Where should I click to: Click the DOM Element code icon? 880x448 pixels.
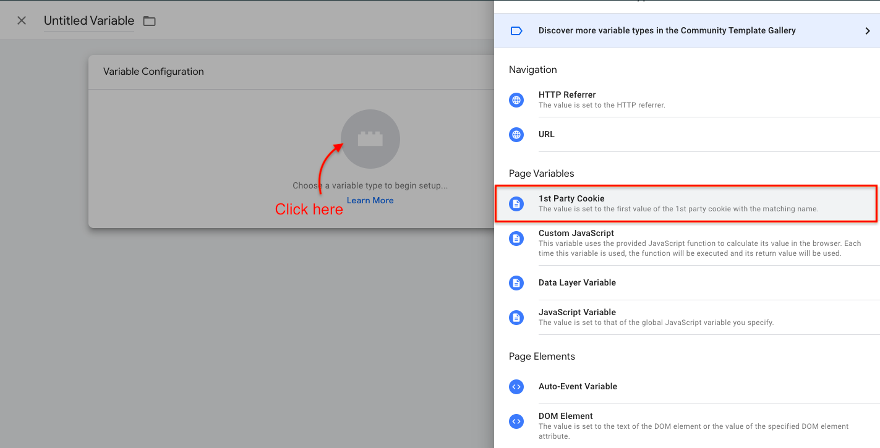point(516,421)
